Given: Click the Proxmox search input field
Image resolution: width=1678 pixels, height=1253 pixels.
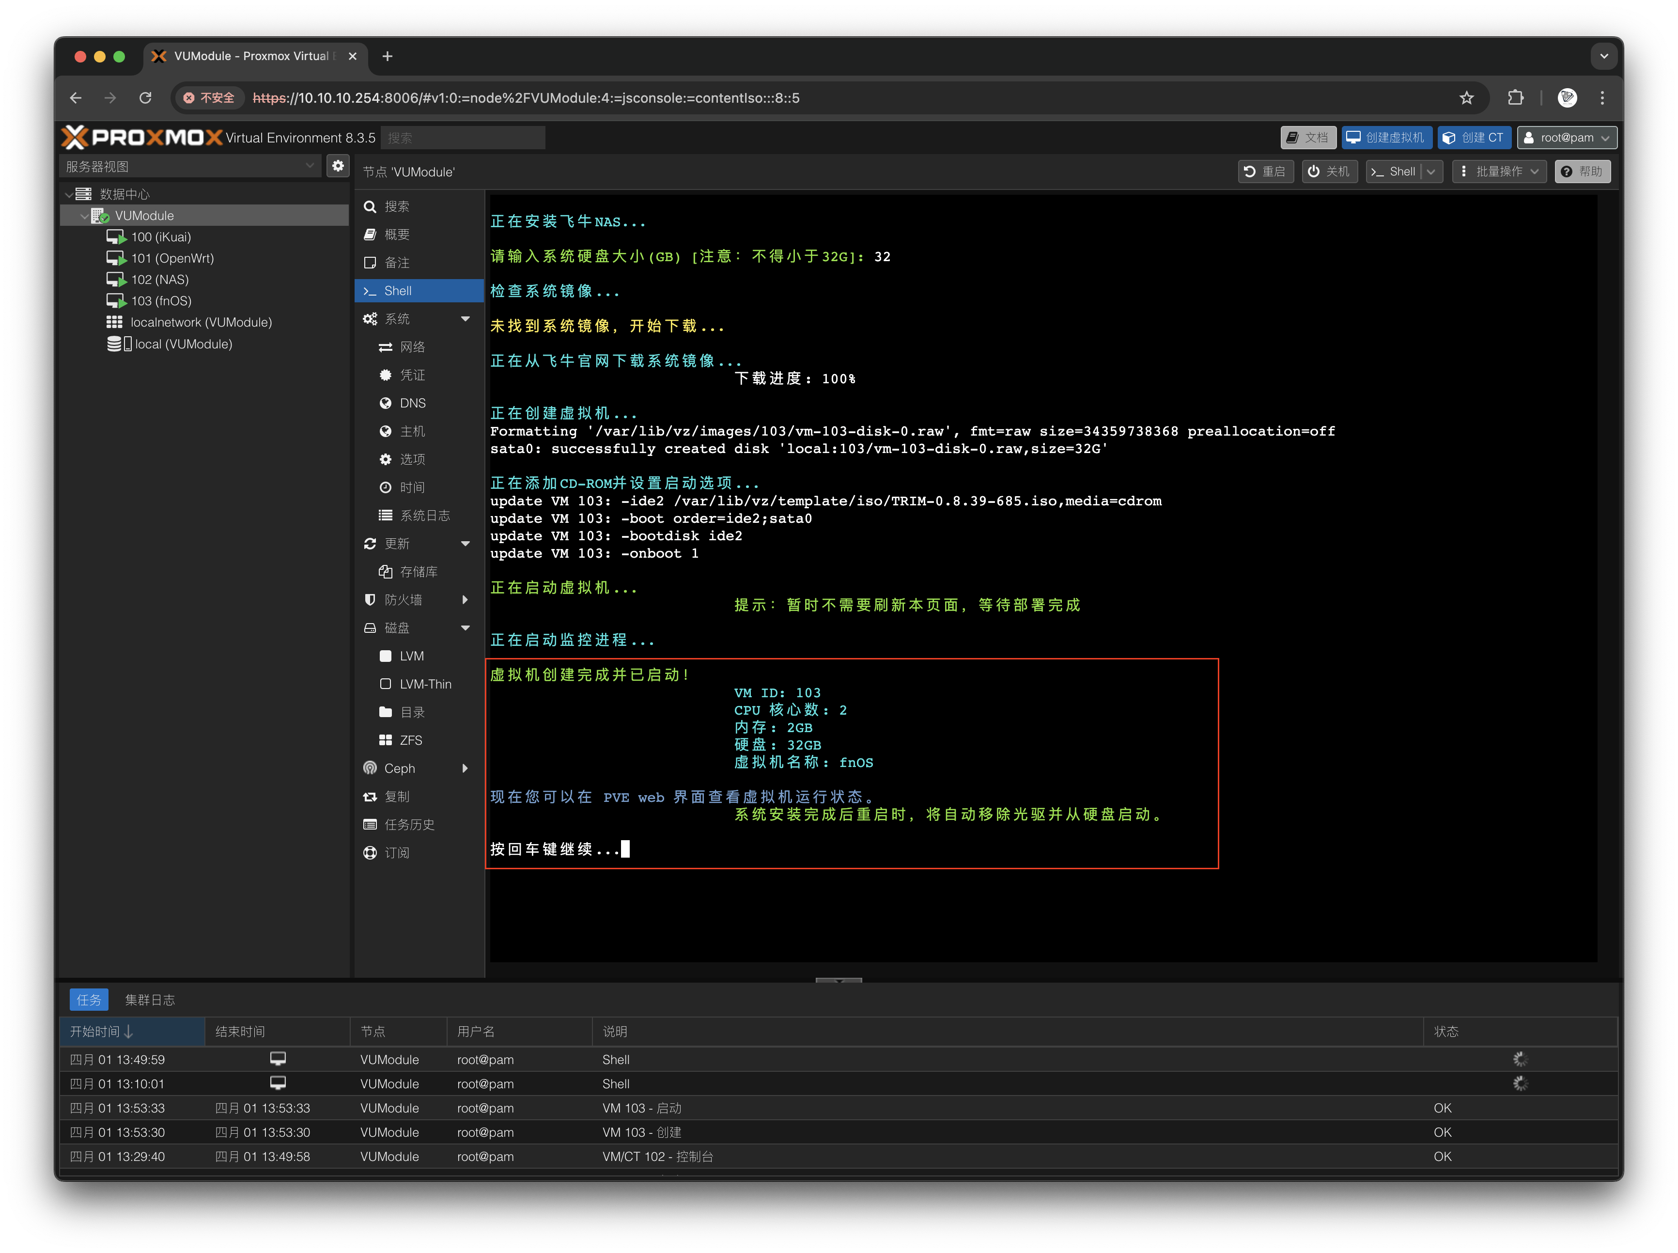Looking at the screenshot, I should [x=463, y=138].
